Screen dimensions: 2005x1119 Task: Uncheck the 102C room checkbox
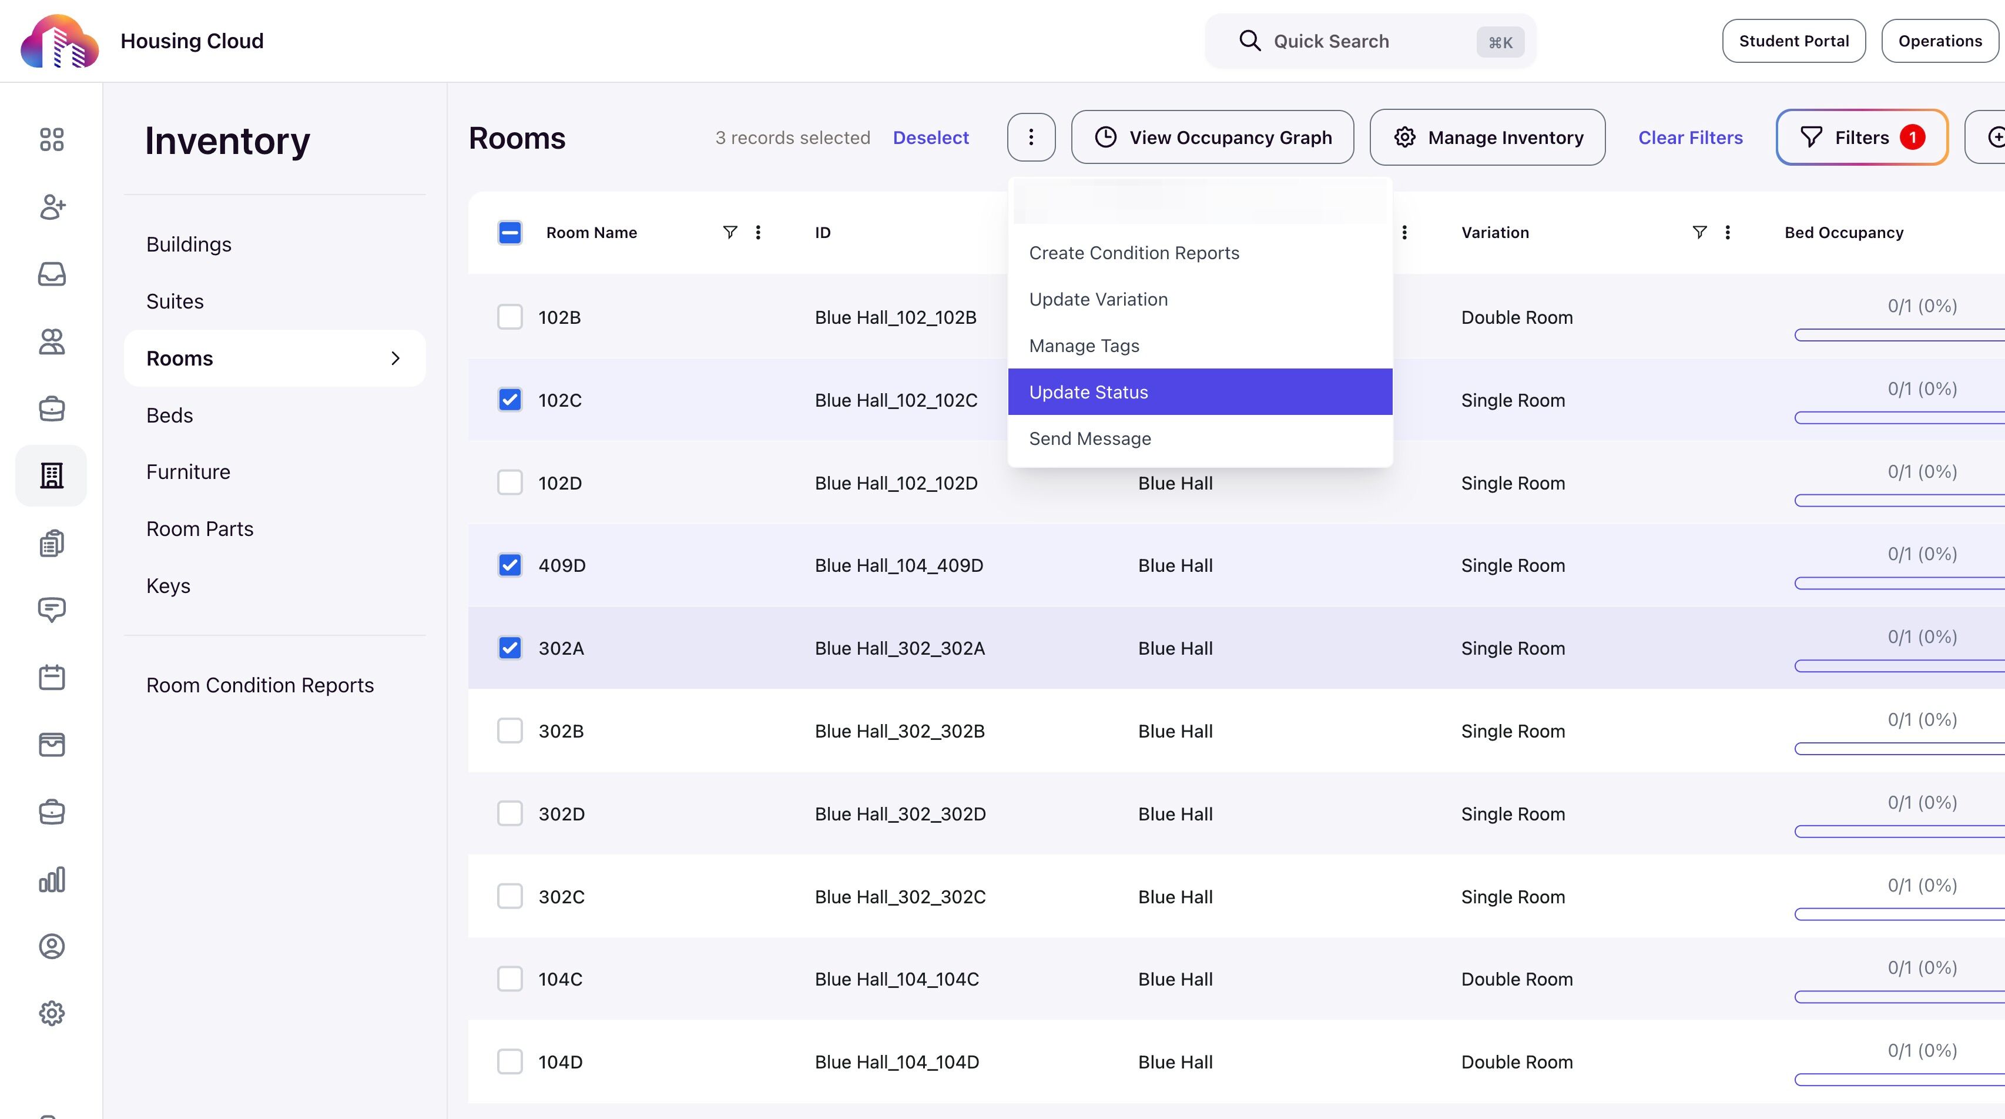tap(510, 400)
